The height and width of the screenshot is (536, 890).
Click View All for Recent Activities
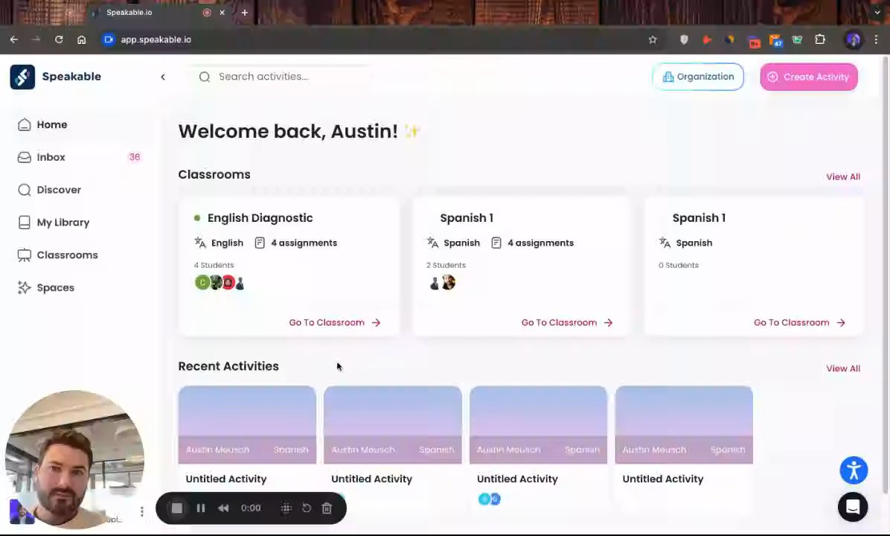(x=843, y=368)
